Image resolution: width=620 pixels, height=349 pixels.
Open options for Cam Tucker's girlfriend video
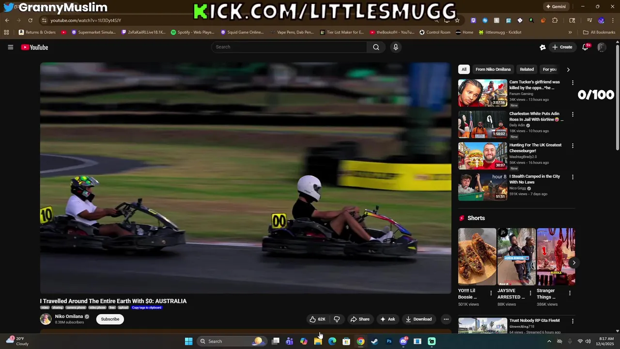[573, 83]
